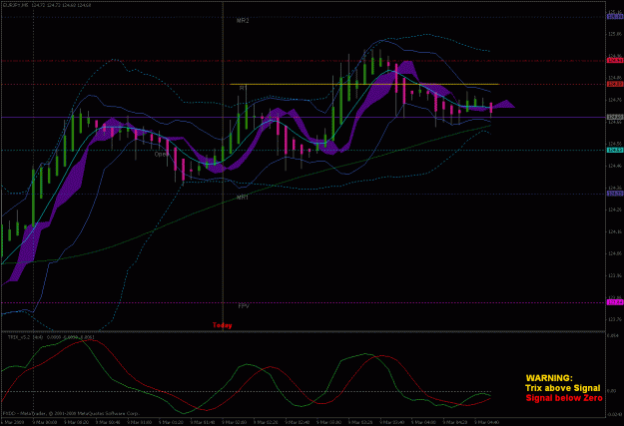Select the FPV level label
This screenshot has width=624, height=426.
[244, 306]
